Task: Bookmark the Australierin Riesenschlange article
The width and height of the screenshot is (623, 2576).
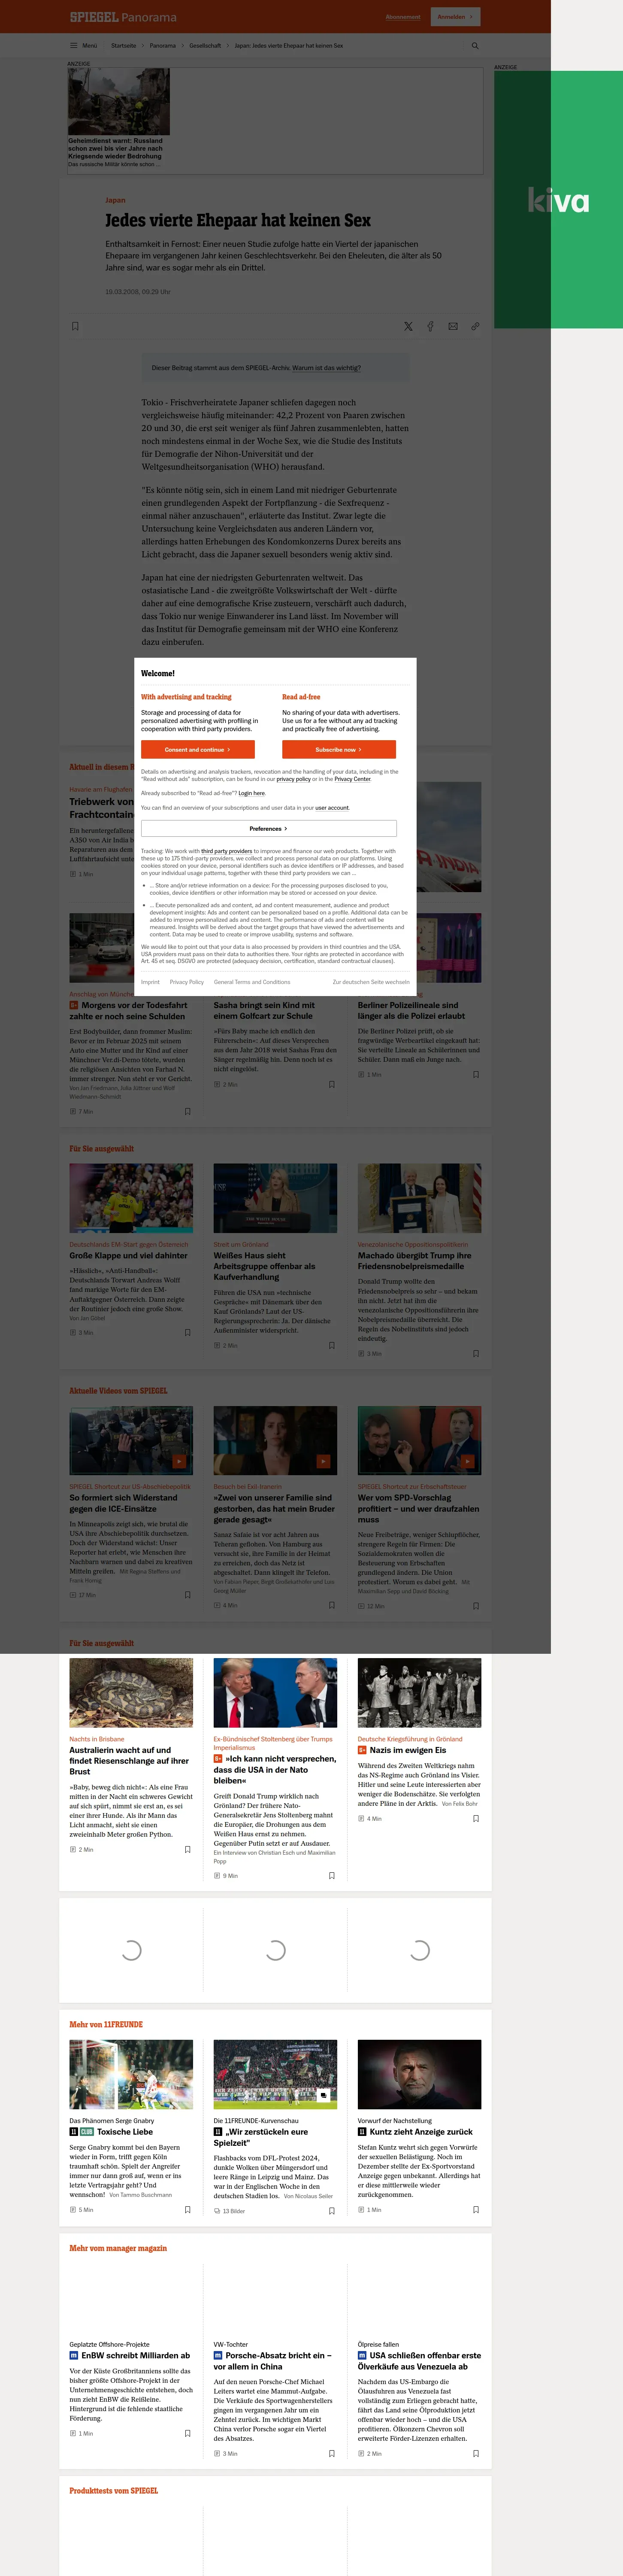Action: pyautogui.click(x=188, y=1850)
